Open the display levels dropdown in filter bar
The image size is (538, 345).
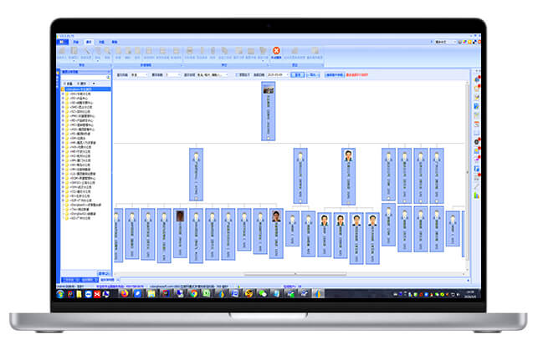pos(173,74)
